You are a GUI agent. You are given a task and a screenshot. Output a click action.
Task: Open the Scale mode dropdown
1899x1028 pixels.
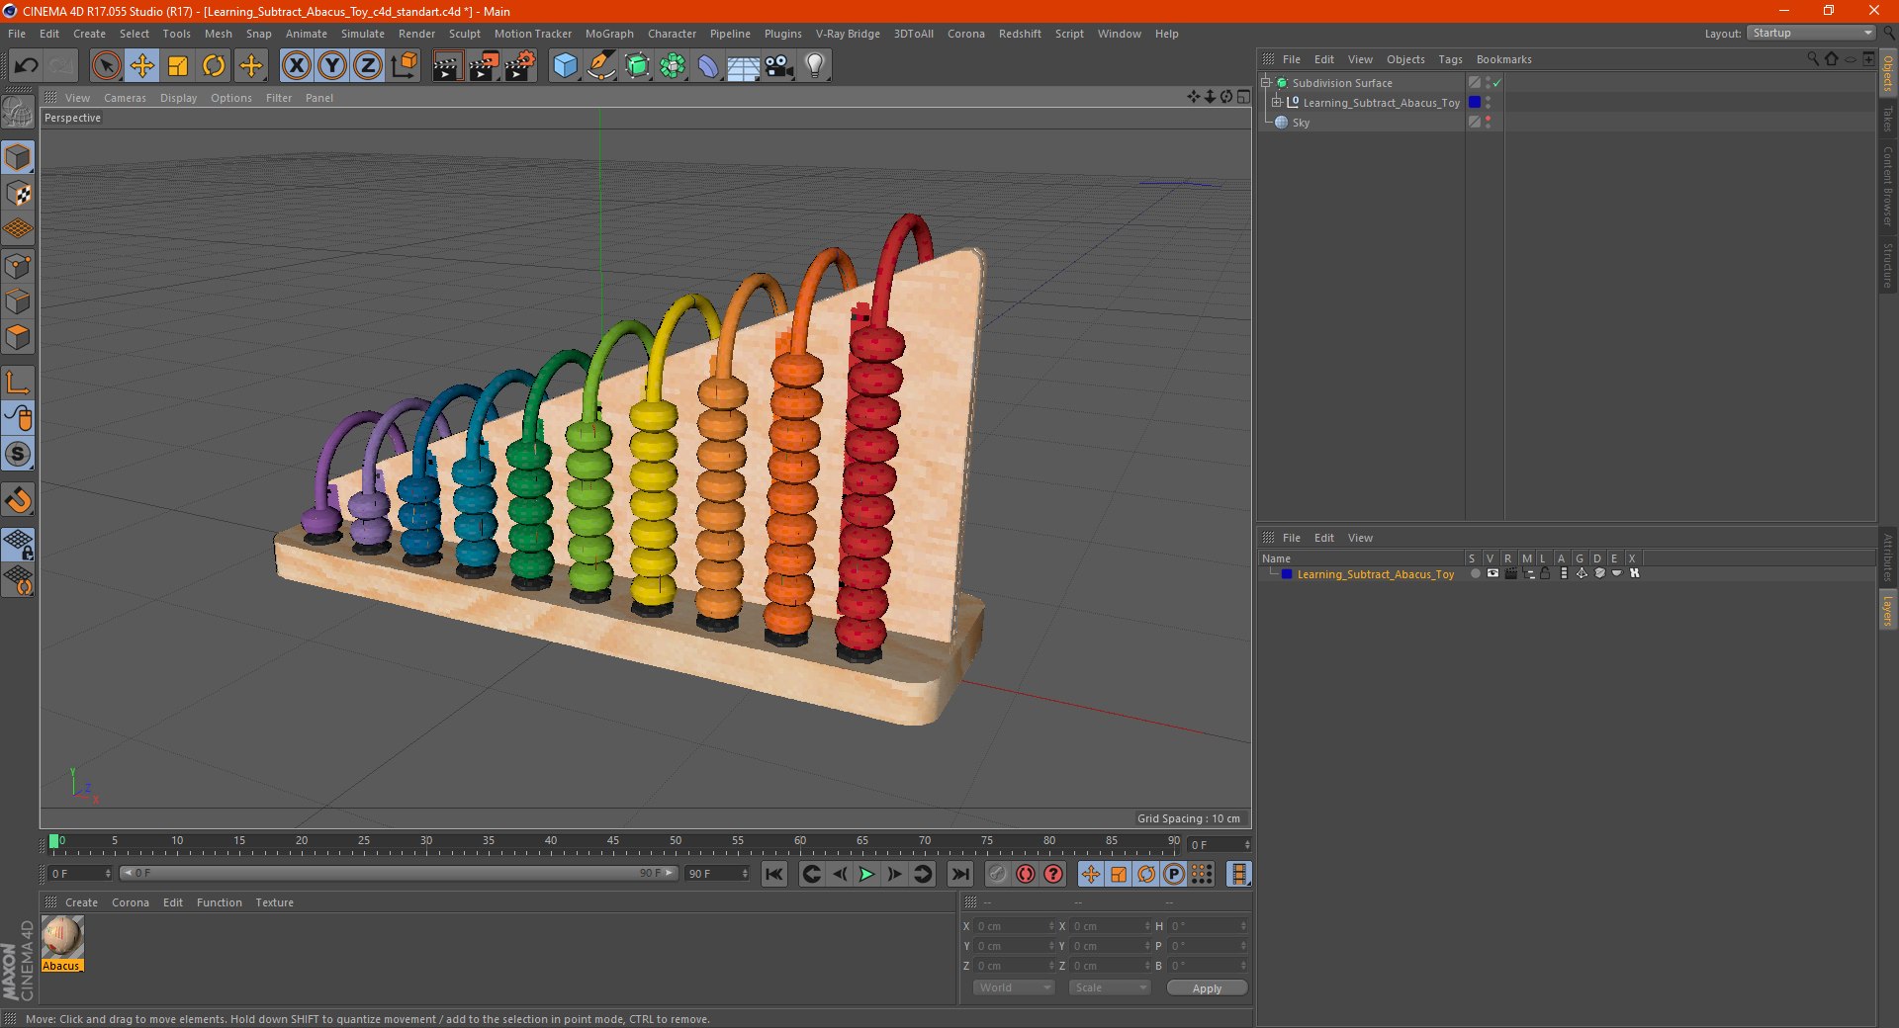[x=1110, y=987]
